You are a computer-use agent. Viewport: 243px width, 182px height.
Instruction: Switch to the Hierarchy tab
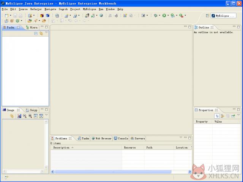click(x=32, y=27)
